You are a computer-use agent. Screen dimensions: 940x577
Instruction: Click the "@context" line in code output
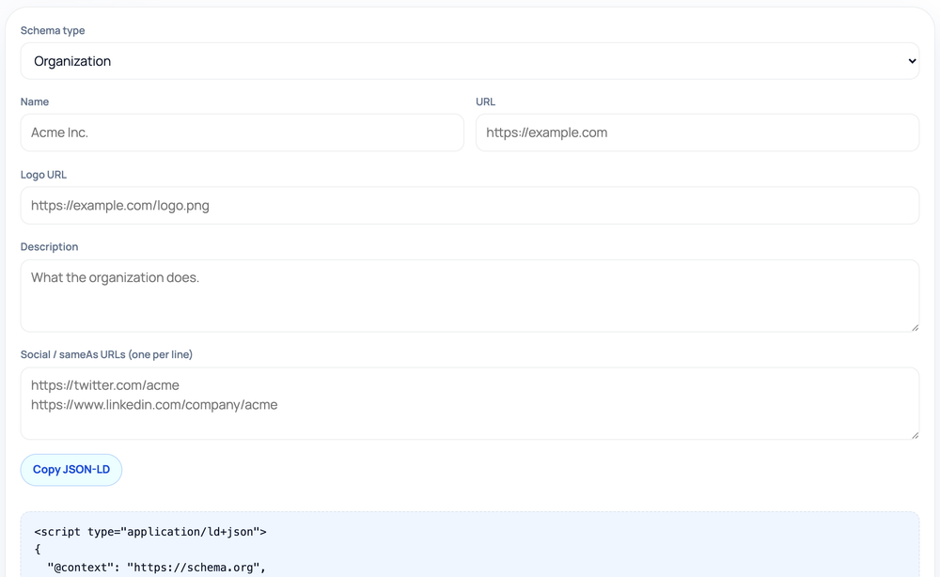coord(156,568)
